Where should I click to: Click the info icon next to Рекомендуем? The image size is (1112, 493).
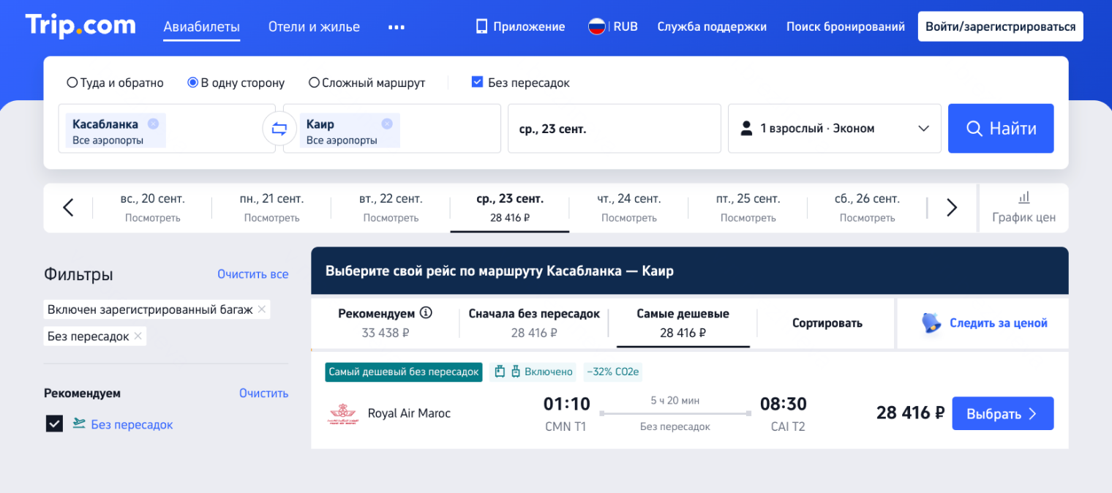point(427,313)
